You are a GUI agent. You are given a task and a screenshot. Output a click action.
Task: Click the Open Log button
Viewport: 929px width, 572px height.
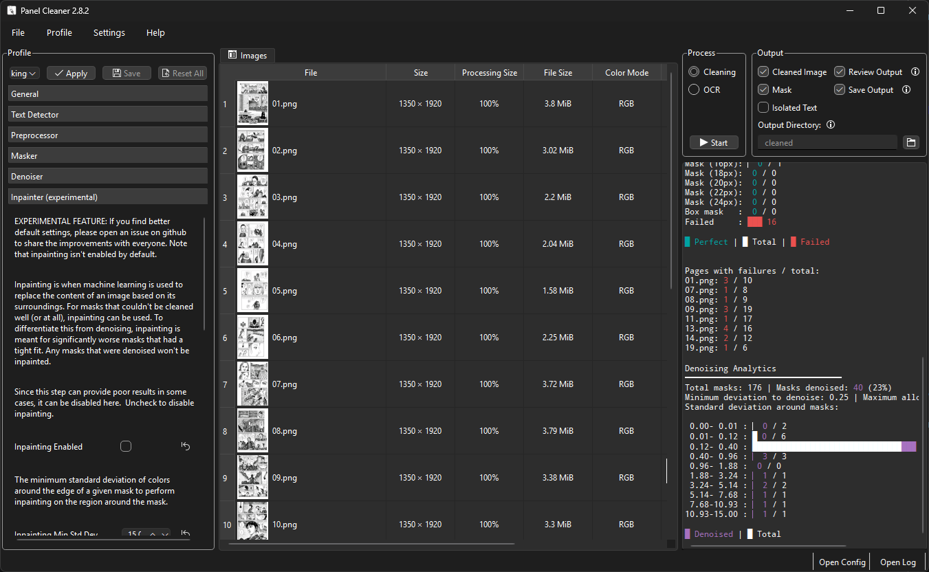[x=898, y=562]
